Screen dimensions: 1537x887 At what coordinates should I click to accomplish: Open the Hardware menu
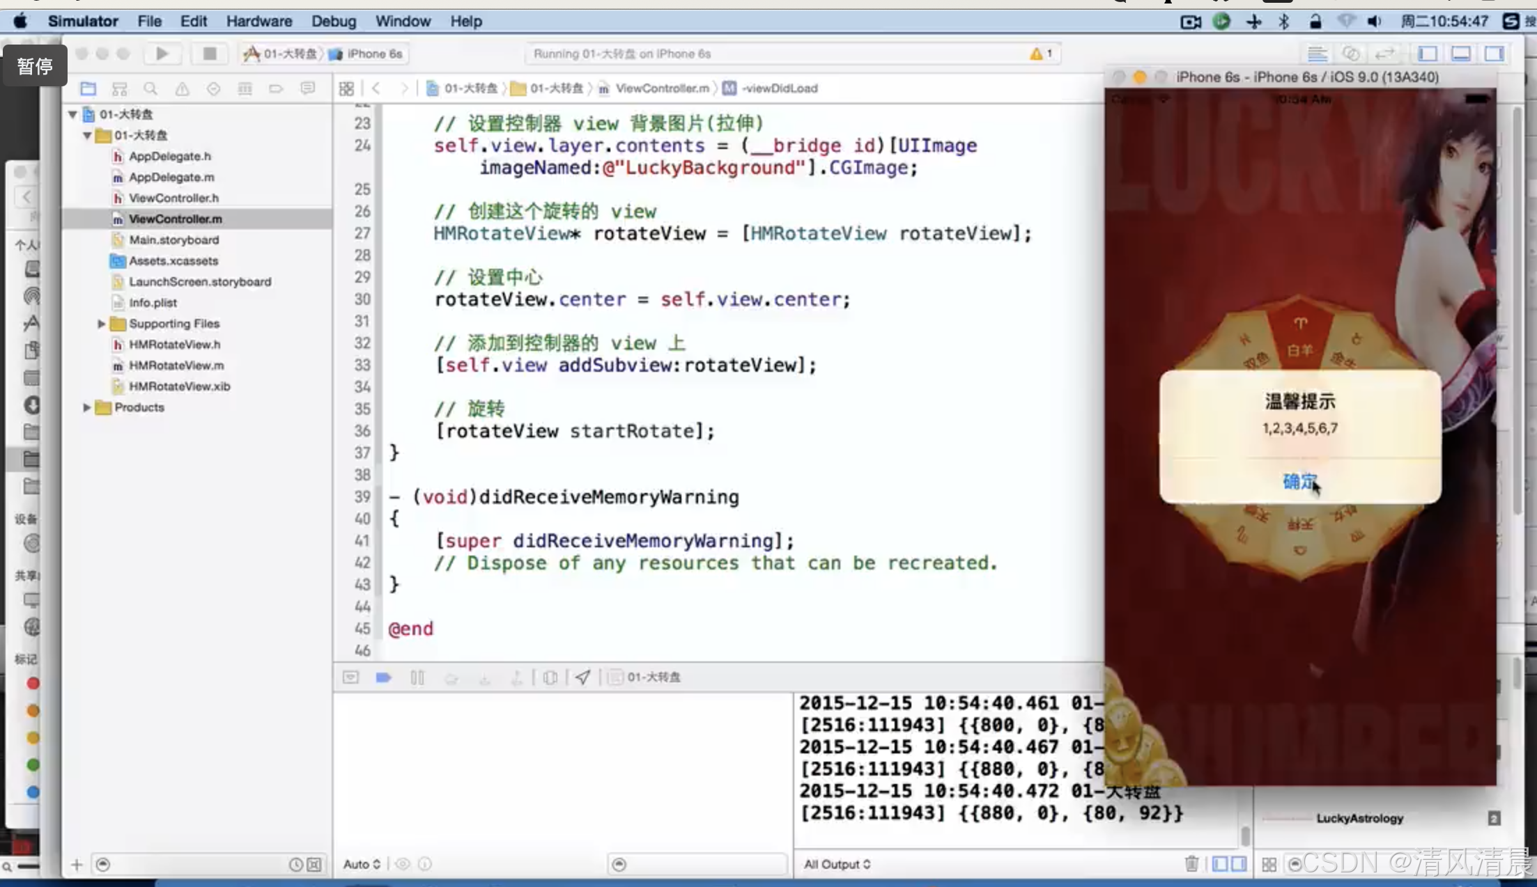(x=258, y=22)
